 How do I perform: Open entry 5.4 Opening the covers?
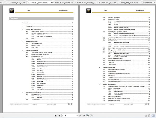(126, 19)
